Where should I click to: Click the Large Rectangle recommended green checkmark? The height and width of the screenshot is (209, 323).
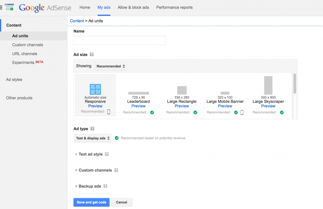click(195, 113)
